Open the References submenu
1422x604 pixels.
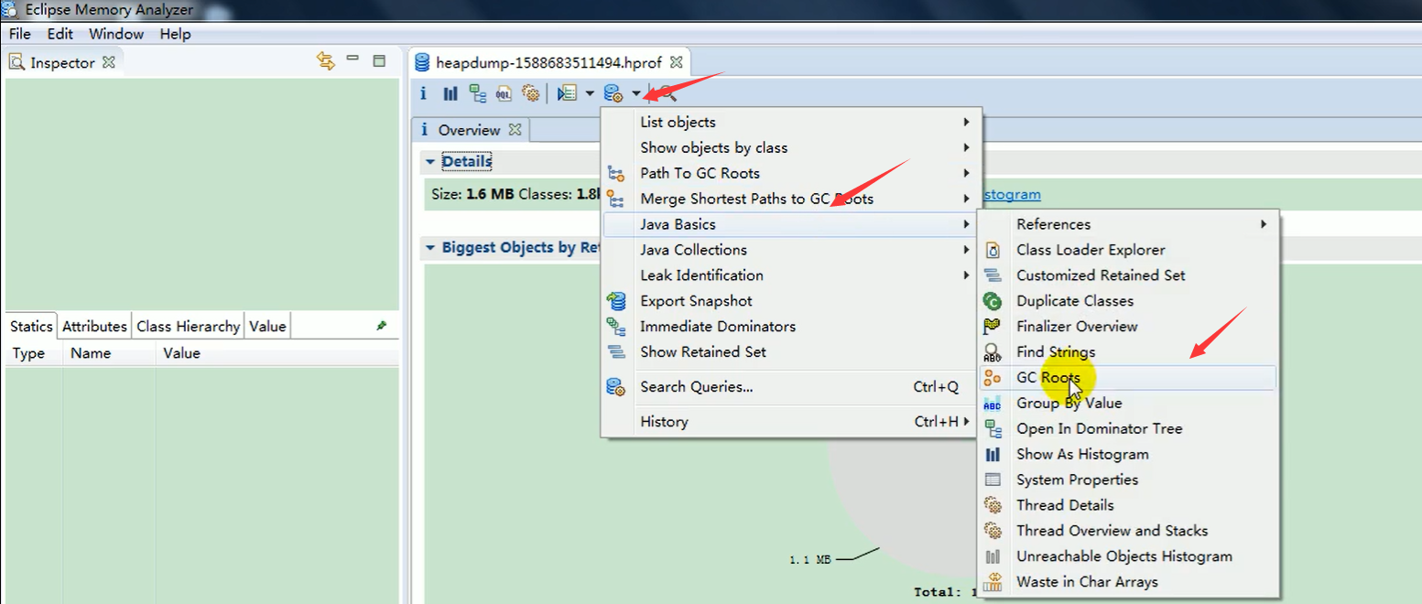pyautogui.click(x=1128, y=224)
